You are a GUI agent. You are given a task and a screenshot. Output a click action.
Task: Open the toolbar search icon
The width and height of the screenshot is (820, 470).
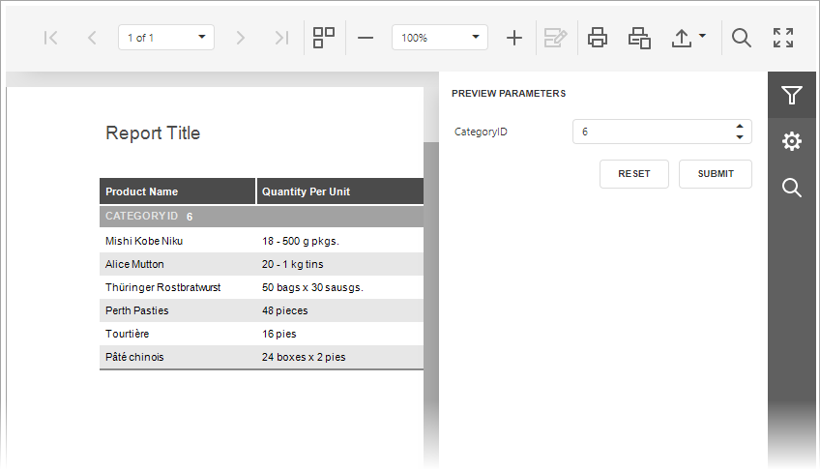coord(741,38)
